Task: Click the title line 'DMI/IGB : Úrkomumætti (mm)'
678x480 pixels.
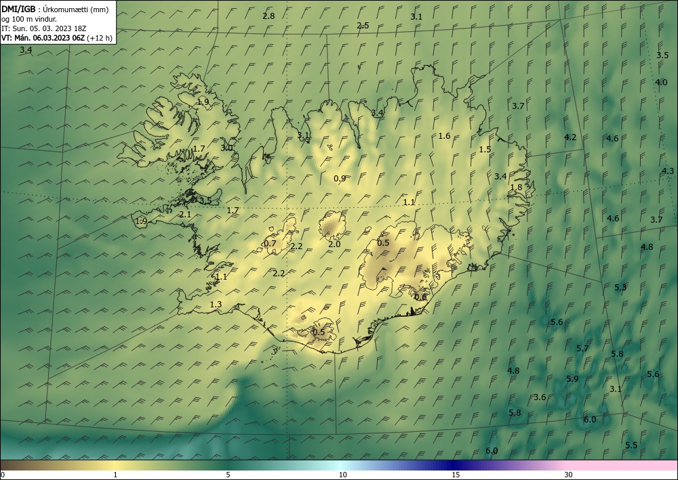Action: [x=55, y=9]
